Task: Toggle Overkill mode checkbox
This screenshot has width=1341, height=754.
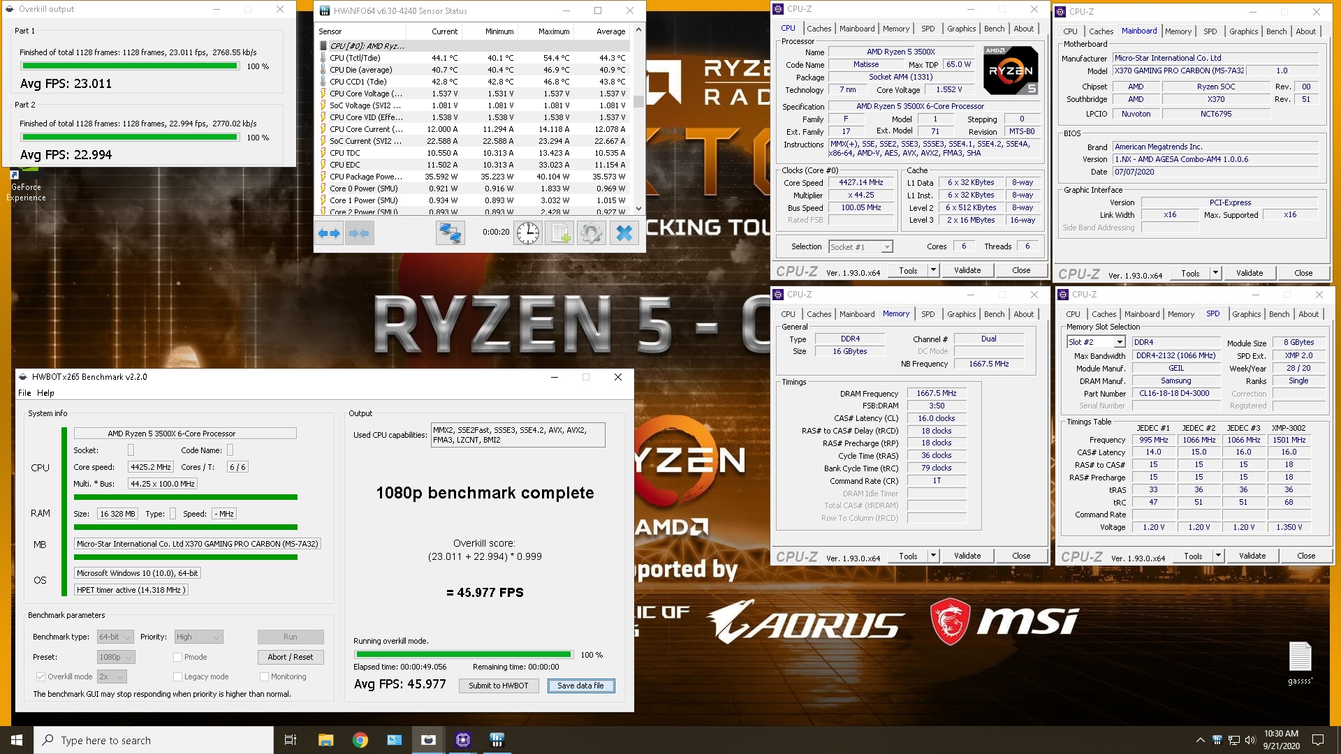Action: [41, 677]
